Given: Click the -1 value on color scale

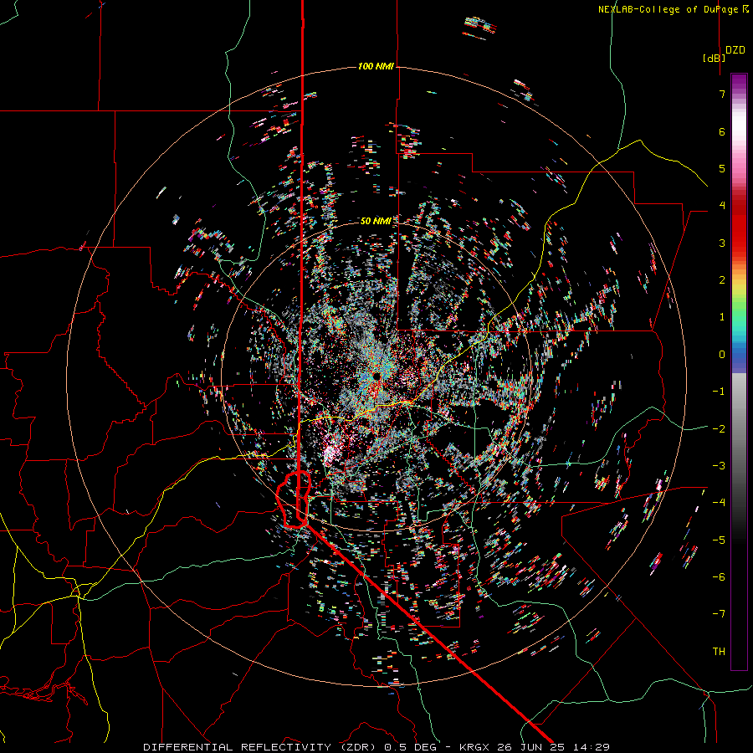Looking at the screenshot, I should click(x=719, y=392).
